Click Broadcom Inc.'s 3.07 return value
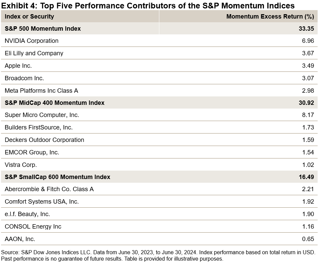This screenshot has width=320, height=265. click(x=308, y=78)
